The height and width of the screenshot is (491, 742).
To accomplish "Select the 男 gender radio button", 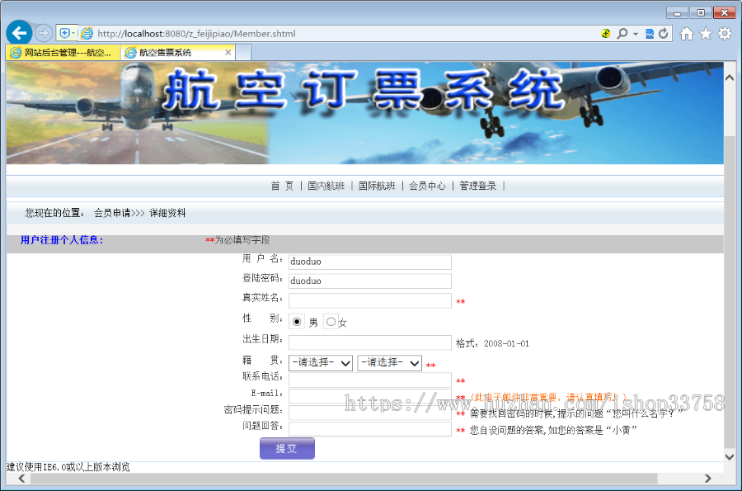I will click(x=297, y=321).
